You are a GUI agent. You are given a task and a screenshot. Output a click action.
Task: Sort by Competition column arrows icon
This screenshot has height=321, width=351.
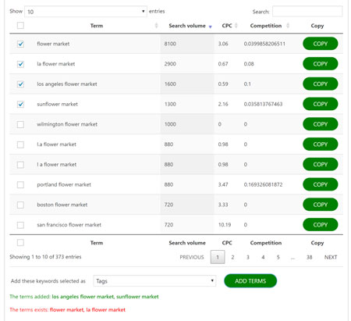[x=288, y=26]
